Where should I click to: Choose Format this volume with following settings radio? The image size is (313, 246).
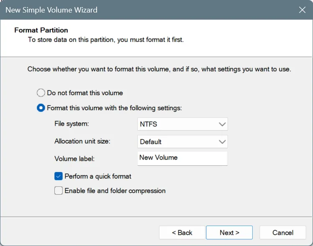[x=41, y=108]
